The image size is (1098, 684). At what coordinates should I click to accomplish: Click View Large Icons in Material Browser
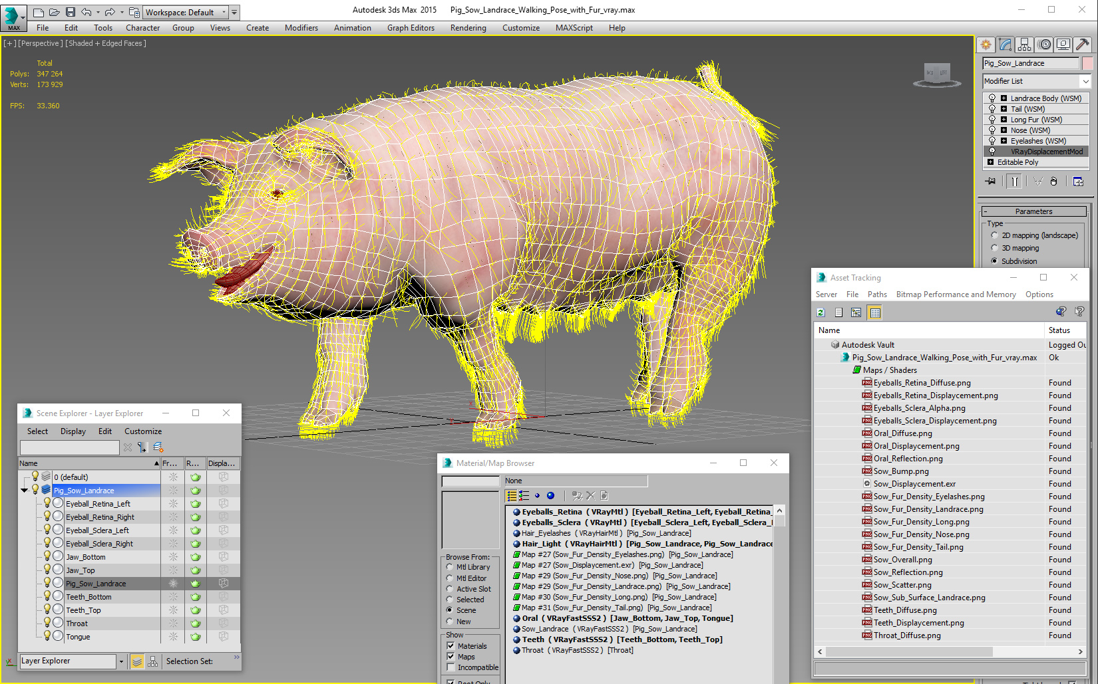550,495
